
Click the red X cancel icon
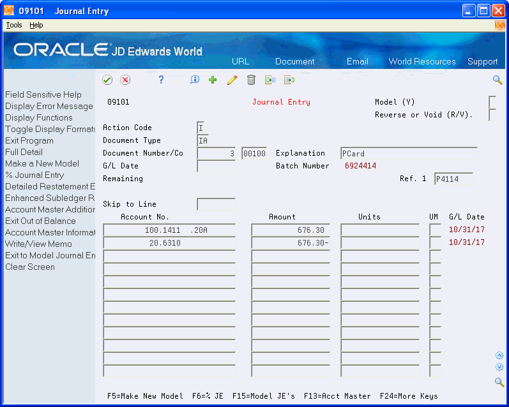[125, 80]
